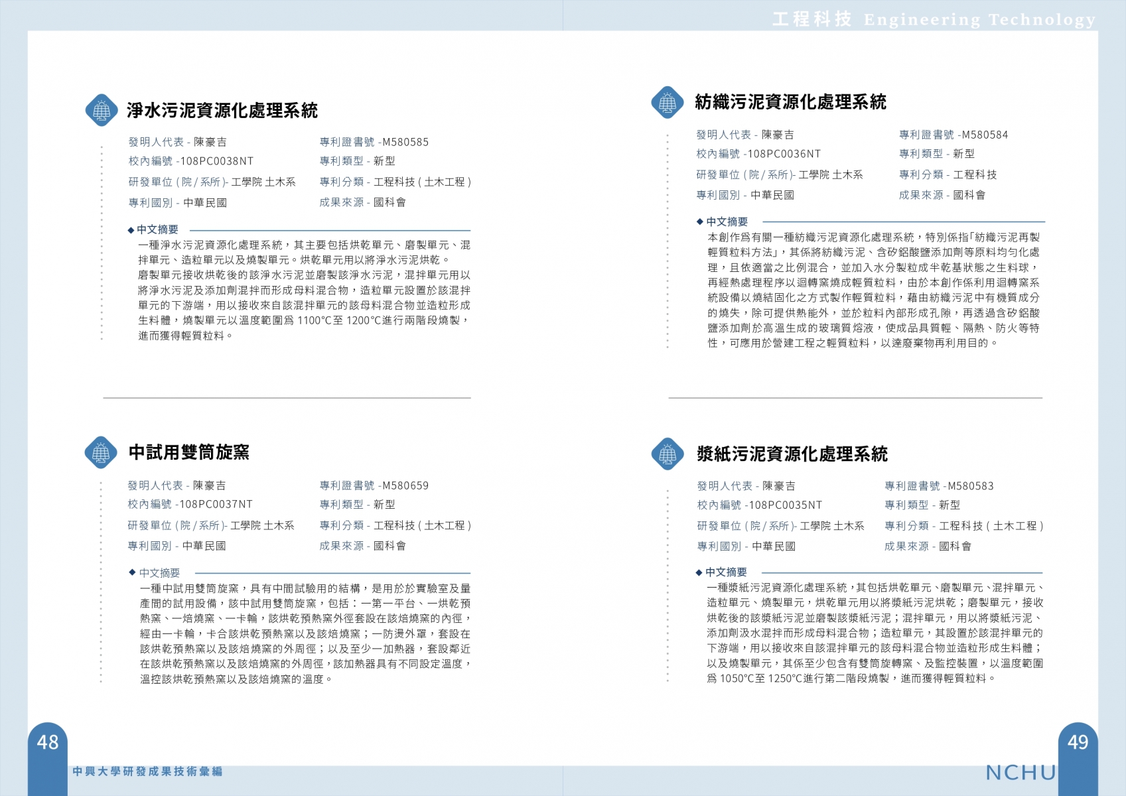Click patent certificate number M580585
Image resolution: width=1126 pixels, height=796 pixels.
(x=405, y=142)
